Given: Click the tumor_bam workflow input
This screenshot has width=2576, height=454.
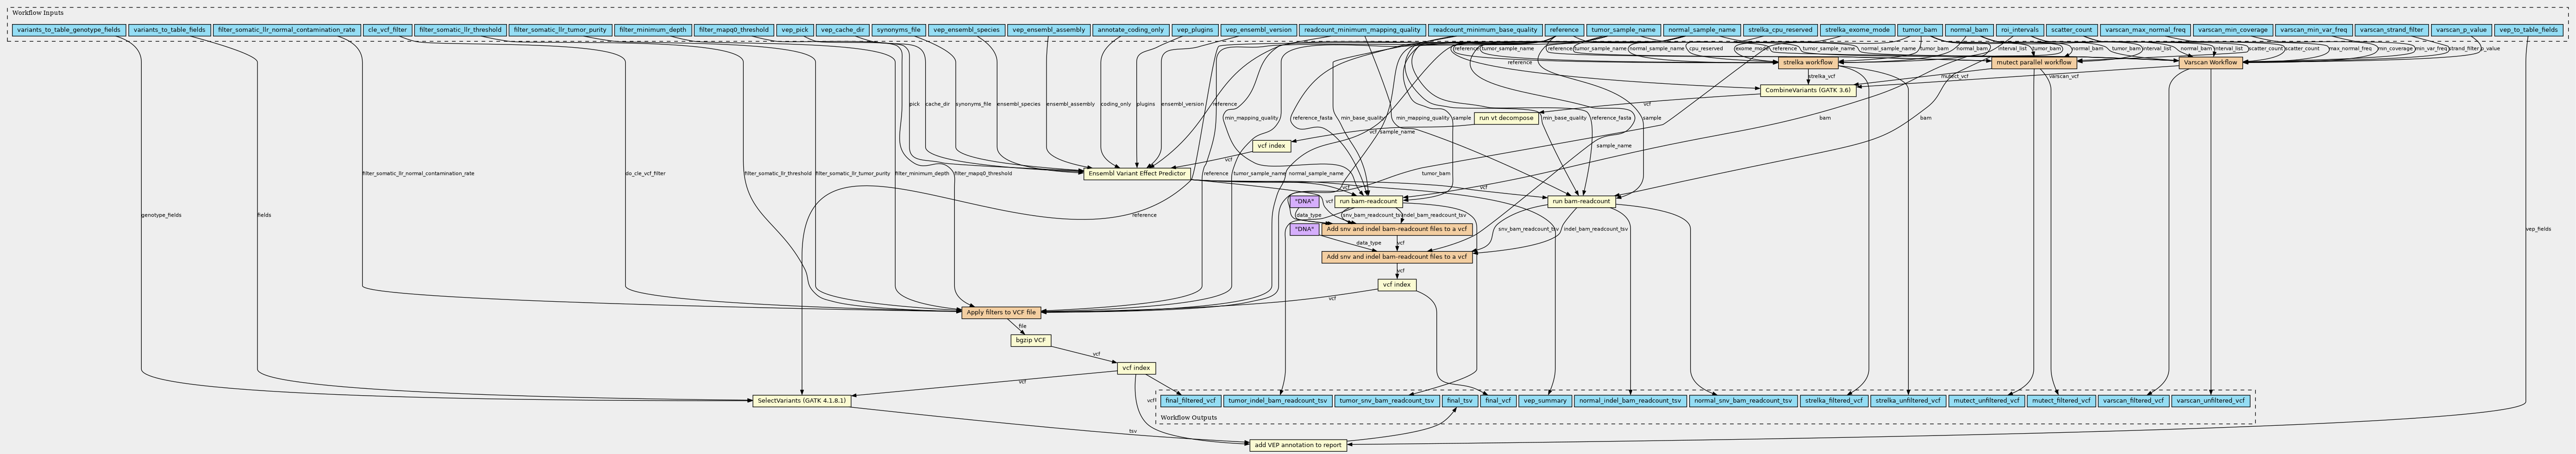Looking at the screenshot, I should pyautogui.click(x=1919, y=30).
